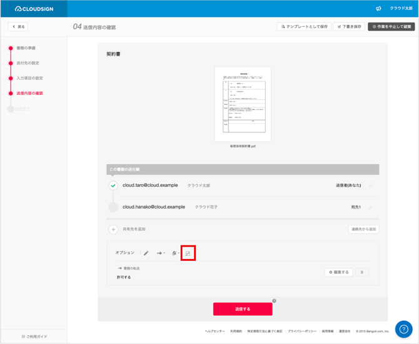Screen dimensions: 419x344
Task: Click the plus icon to add 共有先
Action: point(113,229)
